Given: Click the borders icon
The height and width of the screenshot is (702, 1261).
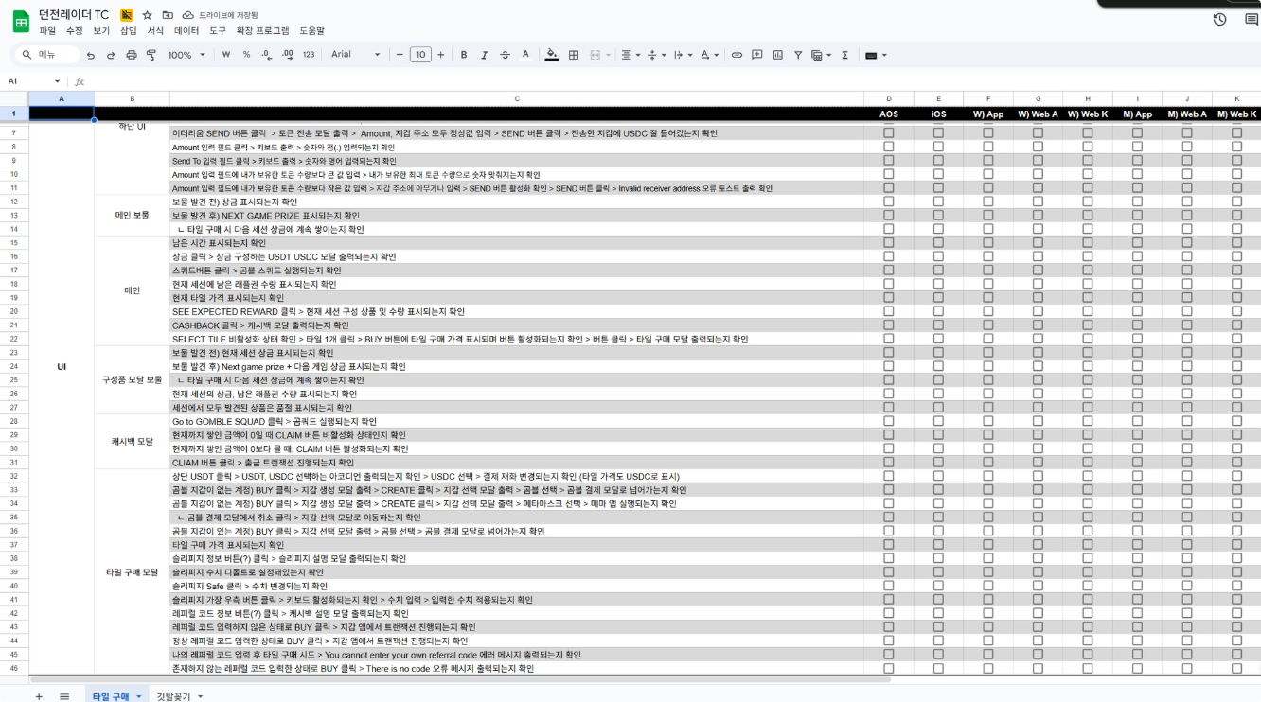Looking at the screenshot, I should coord(574,55).
